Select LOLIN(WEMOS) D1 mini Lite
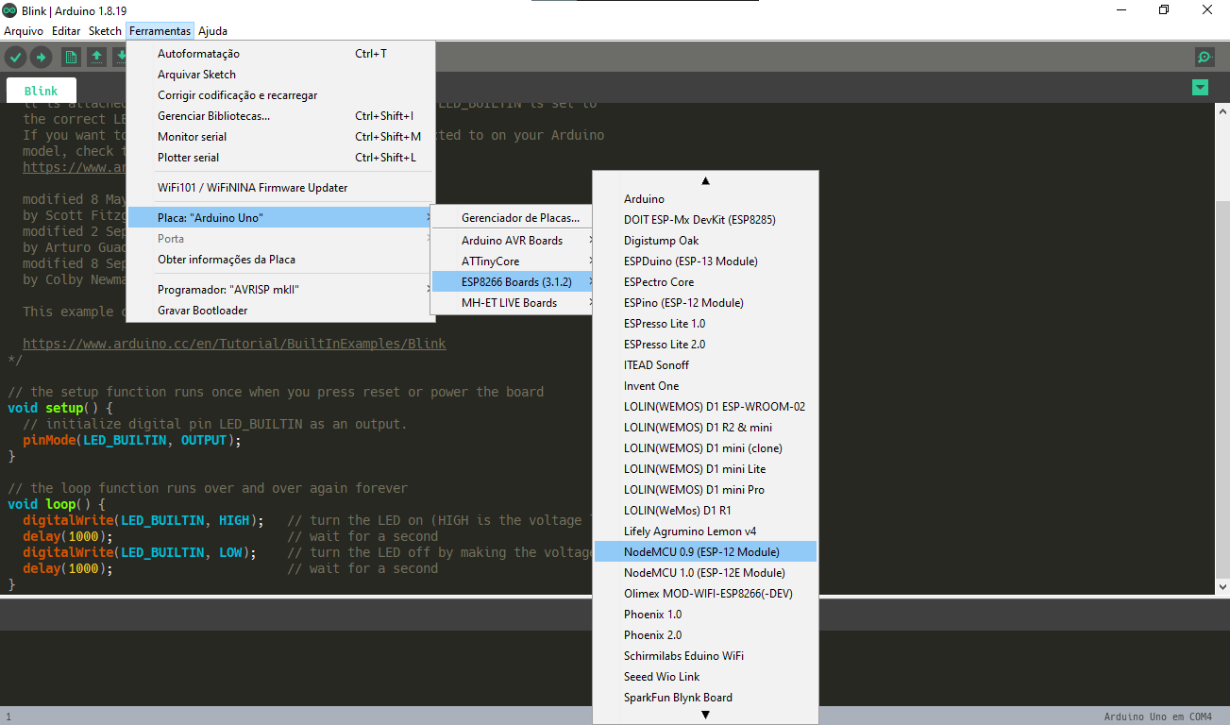 [x=705, y=469]
